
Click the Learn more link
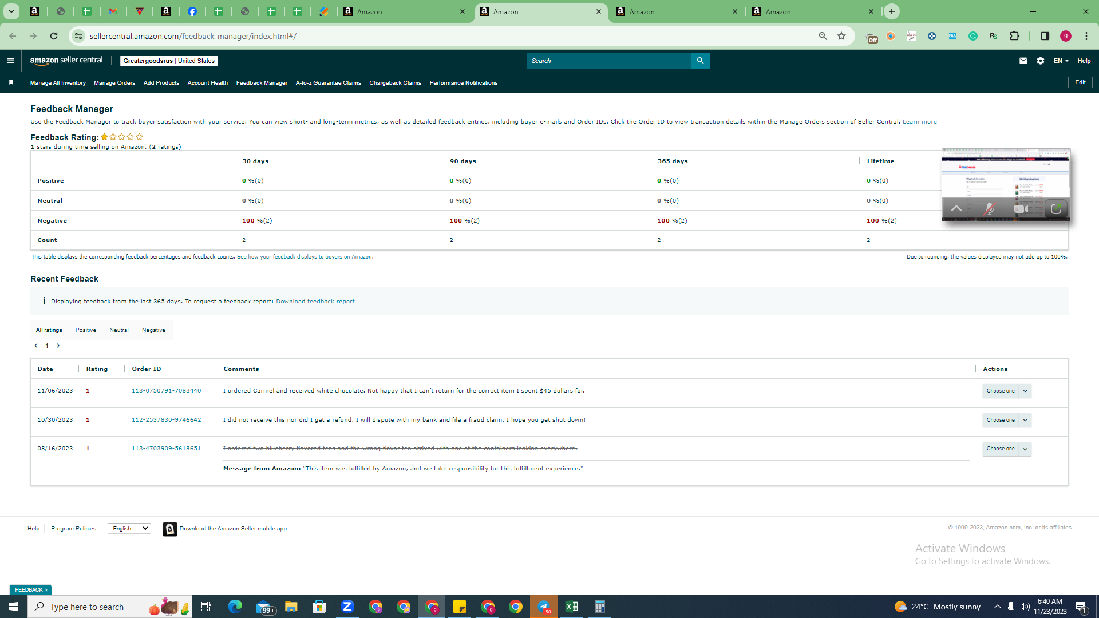[x=920, y=122]
